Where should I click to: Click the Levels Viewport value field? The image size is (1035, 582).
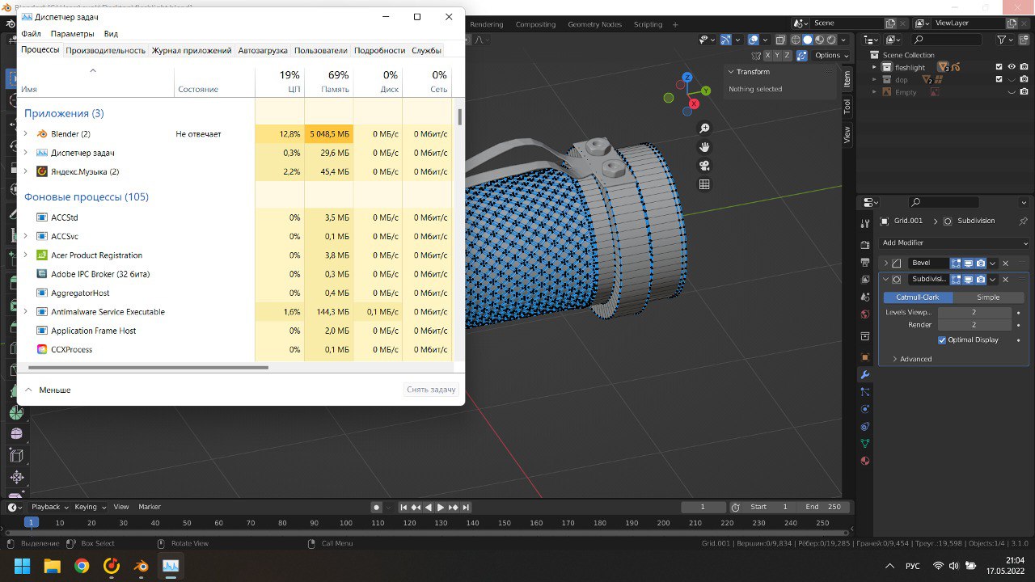click(x=974, y=312)
